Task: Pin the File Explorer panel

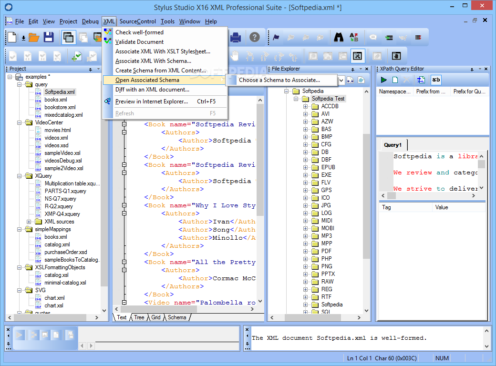Action: pos(353,69)
